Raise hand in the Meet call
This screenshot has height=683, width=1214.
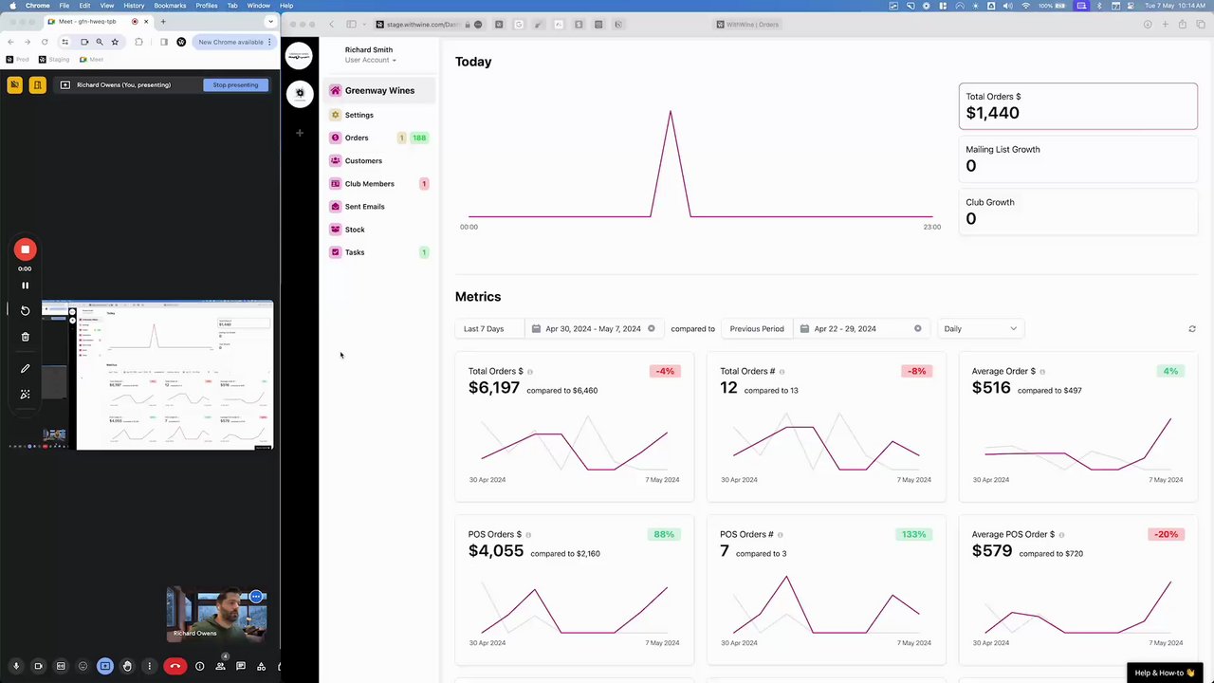127,666
